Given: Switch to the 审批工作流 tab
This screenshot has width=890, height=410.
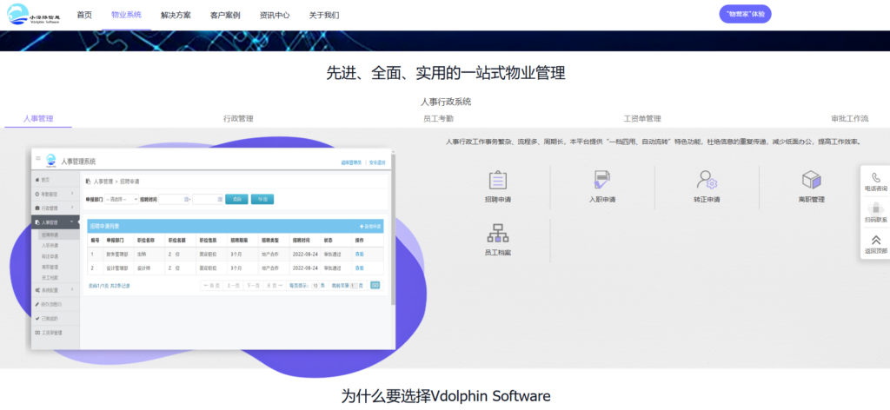Looking at the screenshot, I should (850, 118).
